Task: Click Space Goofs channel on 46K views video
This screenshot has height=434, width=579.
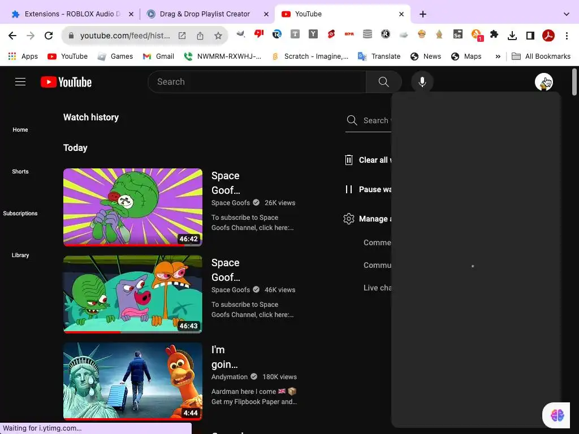Action: [x=231, y=290]
